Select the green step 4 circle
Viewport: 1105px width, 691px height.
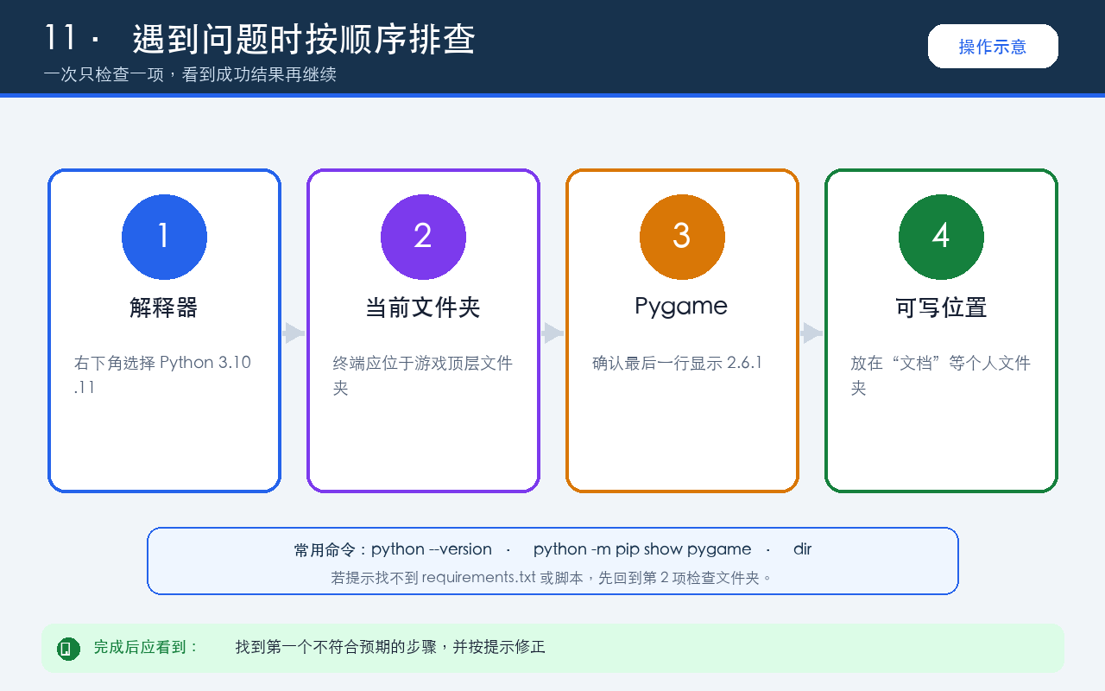pyautogui.click(x=941, y=237)
